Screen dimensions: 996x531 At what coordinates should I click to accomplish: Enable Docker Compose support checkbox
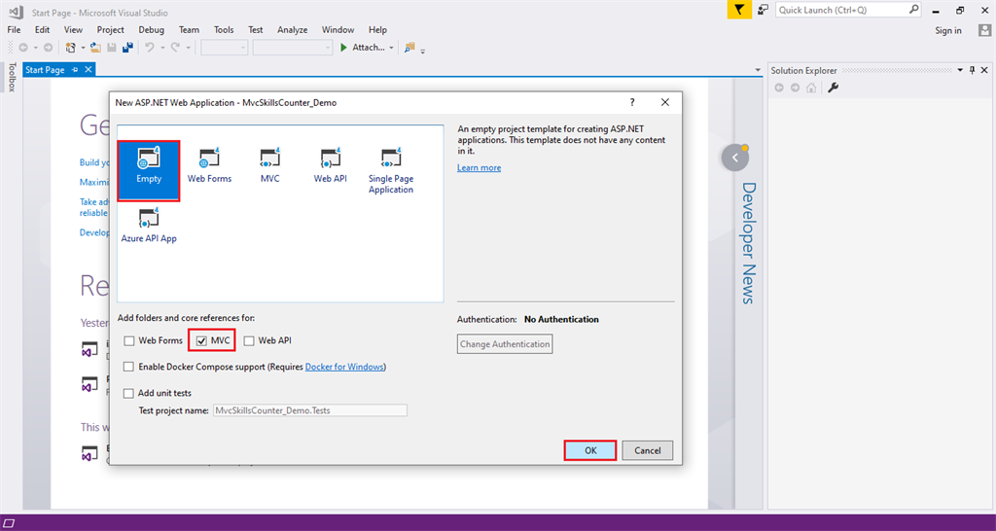click(x=129, y=367)
